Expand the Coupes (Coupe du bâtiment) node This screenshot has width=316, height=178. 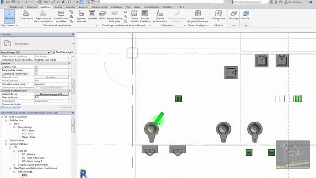14,165
